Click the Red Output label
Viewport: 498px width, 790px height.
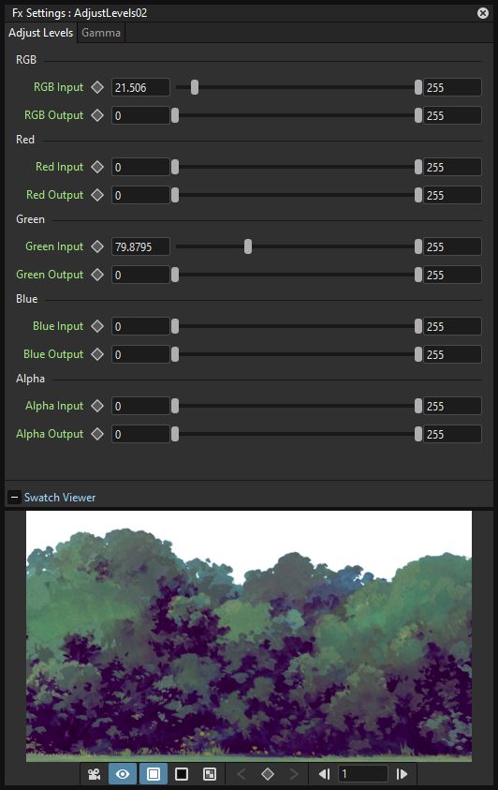click(x=55, y=195)
